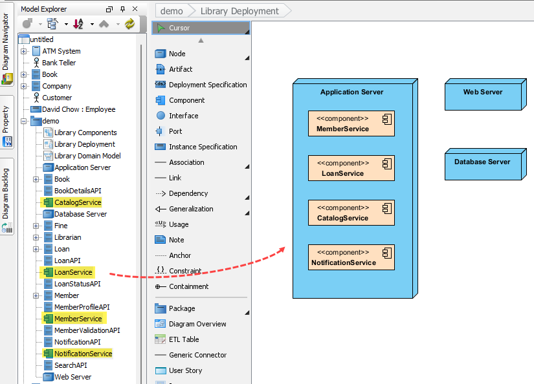Select LoanService in the model tree
534x384 pixels.
pos(72,272)
